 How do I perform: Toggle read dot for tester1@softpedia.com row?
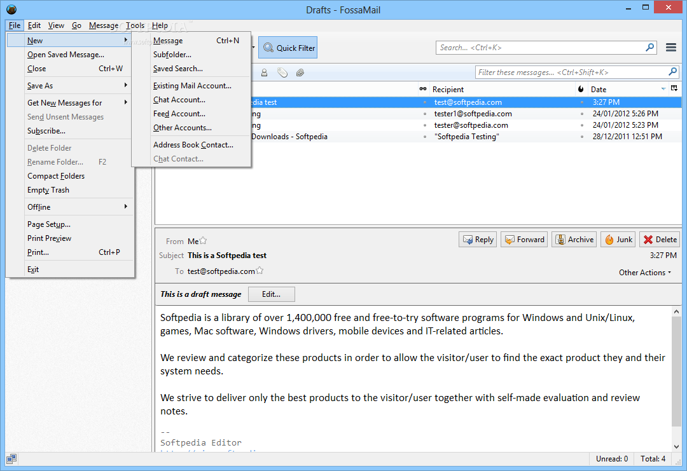tap(424, 114)
